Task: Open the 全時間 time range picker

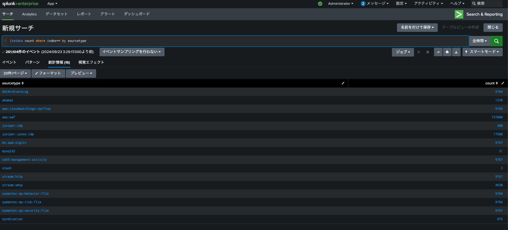Action: 480,41
